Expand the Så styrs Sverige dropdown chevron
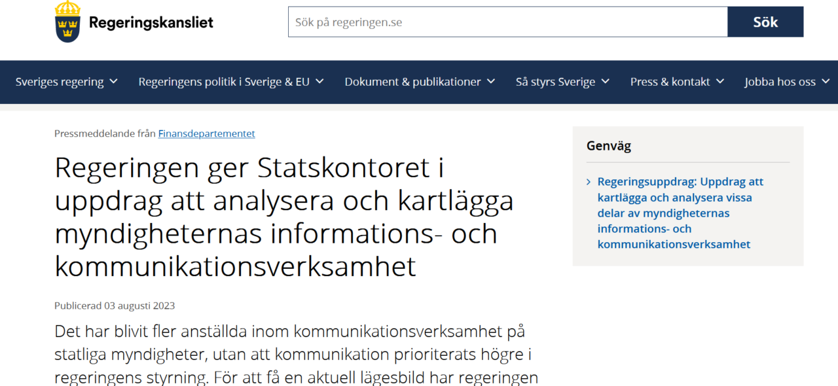The height and width of the screenshot is (386, 838). click(x=605, y=82)
